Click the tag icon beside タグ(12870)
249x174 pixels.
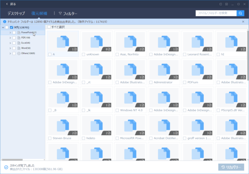tap(12, 27)
